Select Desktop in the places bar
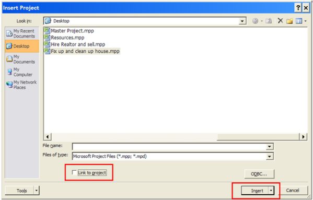This screenshot has width=313, height=200. tap(22, 46)
